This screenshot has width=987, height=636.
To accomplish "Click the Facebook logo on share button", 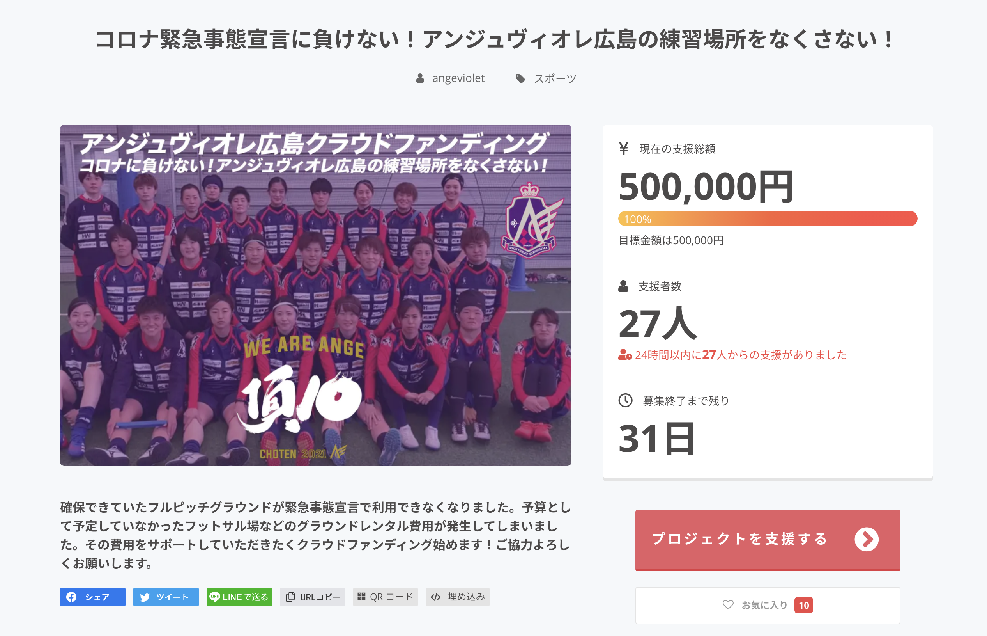I will point(71,597).
